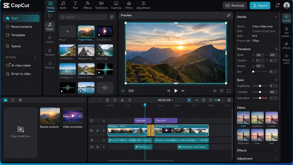Open the Effects tab in top toolbar
The height and width of the screenshot is (165, 293).
[x=87, y=5]
